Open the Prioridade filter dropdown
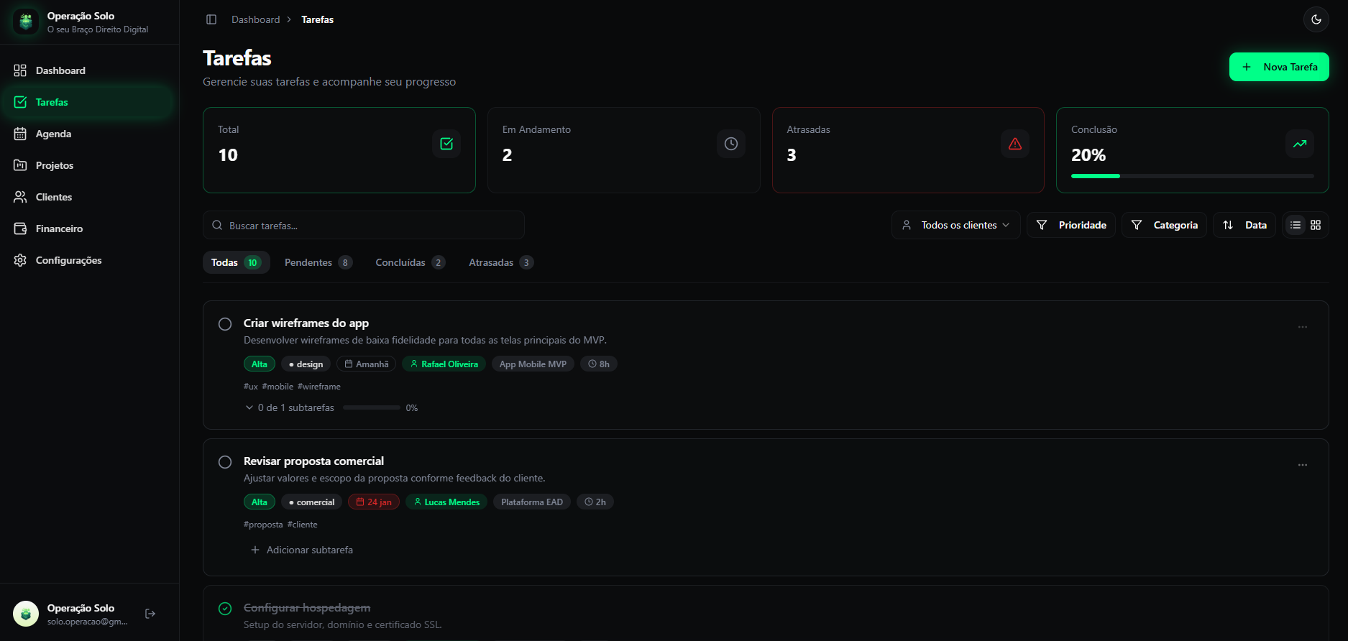The image size is (1348, 641). tap(1071, 225)
